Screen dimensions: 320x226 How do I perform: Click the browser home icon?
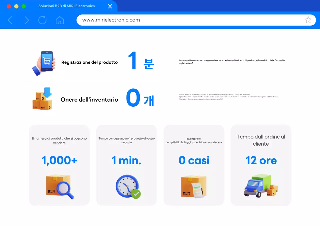(59, 20)
